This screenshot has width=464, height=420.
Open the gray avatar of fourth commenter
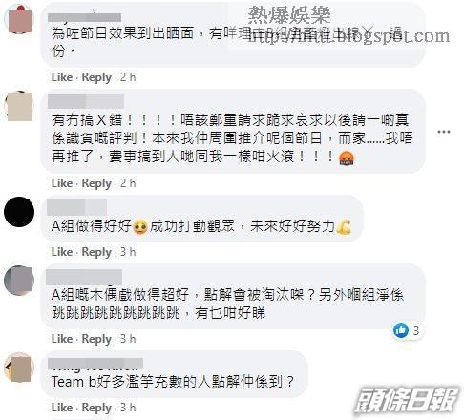(x=19, y=281)
